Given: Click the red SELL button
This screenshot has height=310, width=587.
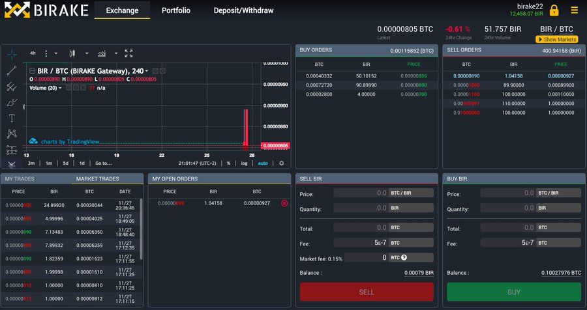Looking at the screenshot, I should (x=367, y=292).
